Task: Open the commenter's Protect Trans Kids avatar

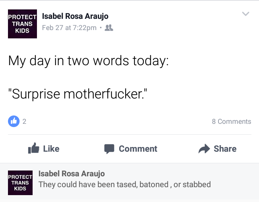Action: click(20, 183)
